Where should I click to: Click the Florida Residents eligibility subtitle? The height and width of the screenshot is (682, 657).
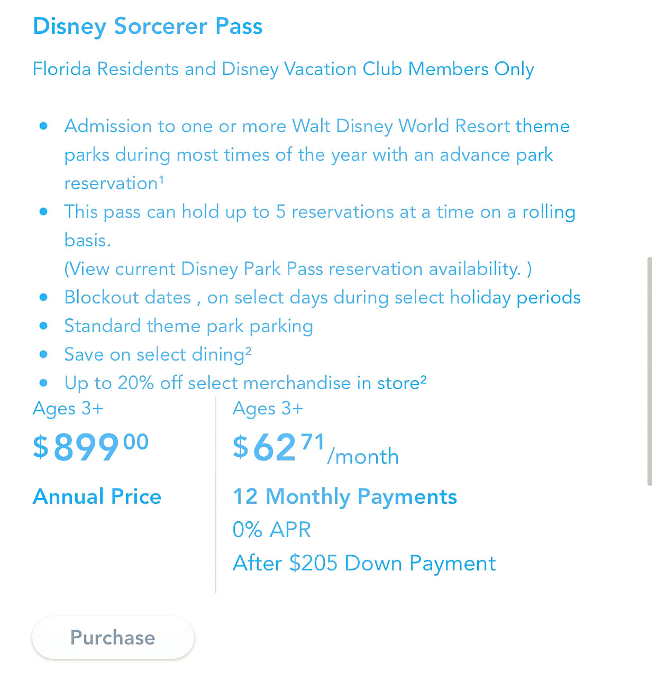[x=283, y=69]
